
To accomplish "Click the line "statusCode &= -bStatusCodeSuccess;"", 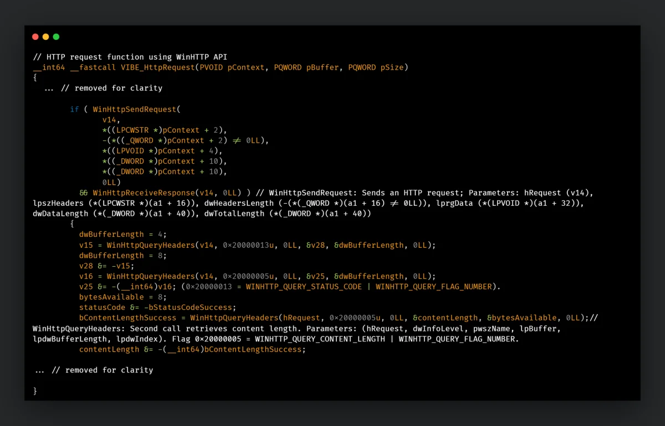I will (158, 308).
